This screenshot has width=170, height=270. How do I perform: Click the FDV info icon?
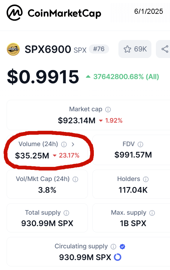pyautogui.click(x=140, y=144)
